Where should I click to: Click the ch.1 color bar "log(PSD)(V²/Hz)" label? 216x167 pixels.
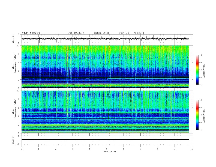click(204, 71)
